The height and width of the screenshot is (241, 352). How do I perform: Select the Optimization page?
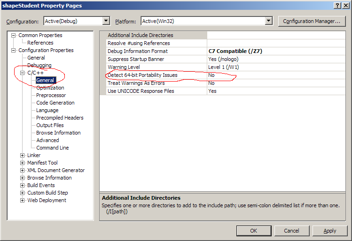[50, 88]
